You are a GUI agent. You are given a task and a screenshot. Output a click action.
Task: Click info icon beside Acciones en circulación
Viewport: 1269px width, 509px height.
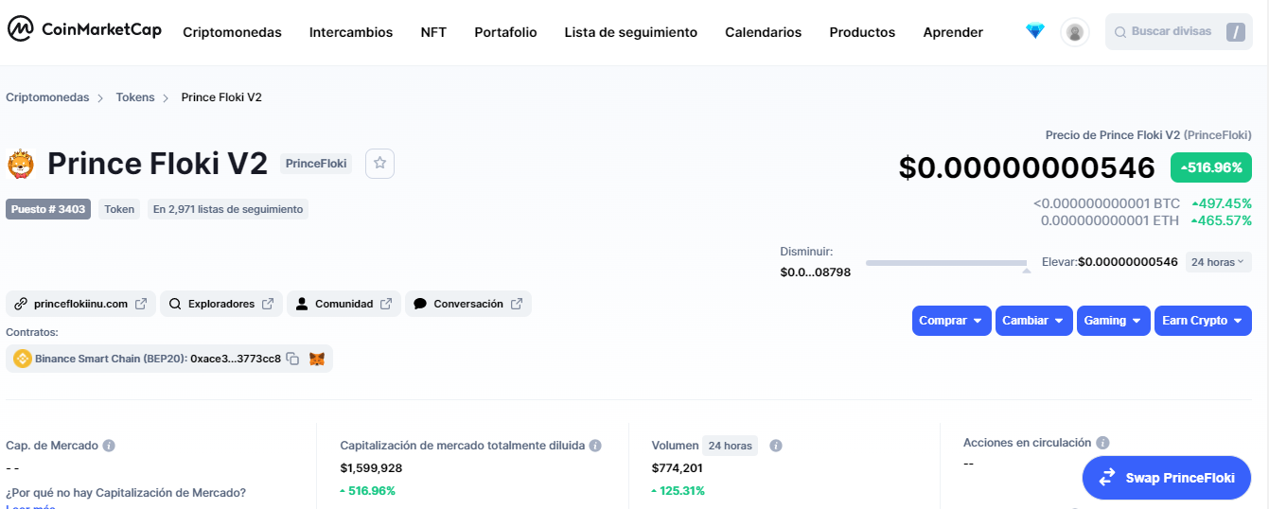click(1102, 443)
